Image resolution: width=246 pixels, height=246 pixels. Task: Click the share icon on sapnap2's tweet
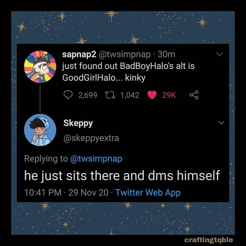tap(193, 95)
